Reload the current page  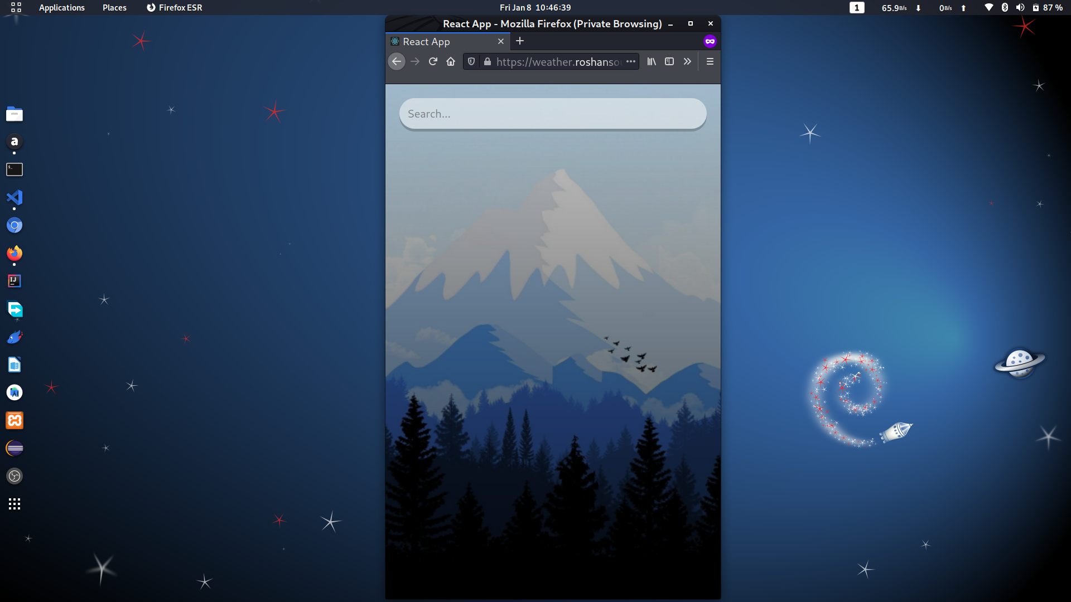click(433, 62)
